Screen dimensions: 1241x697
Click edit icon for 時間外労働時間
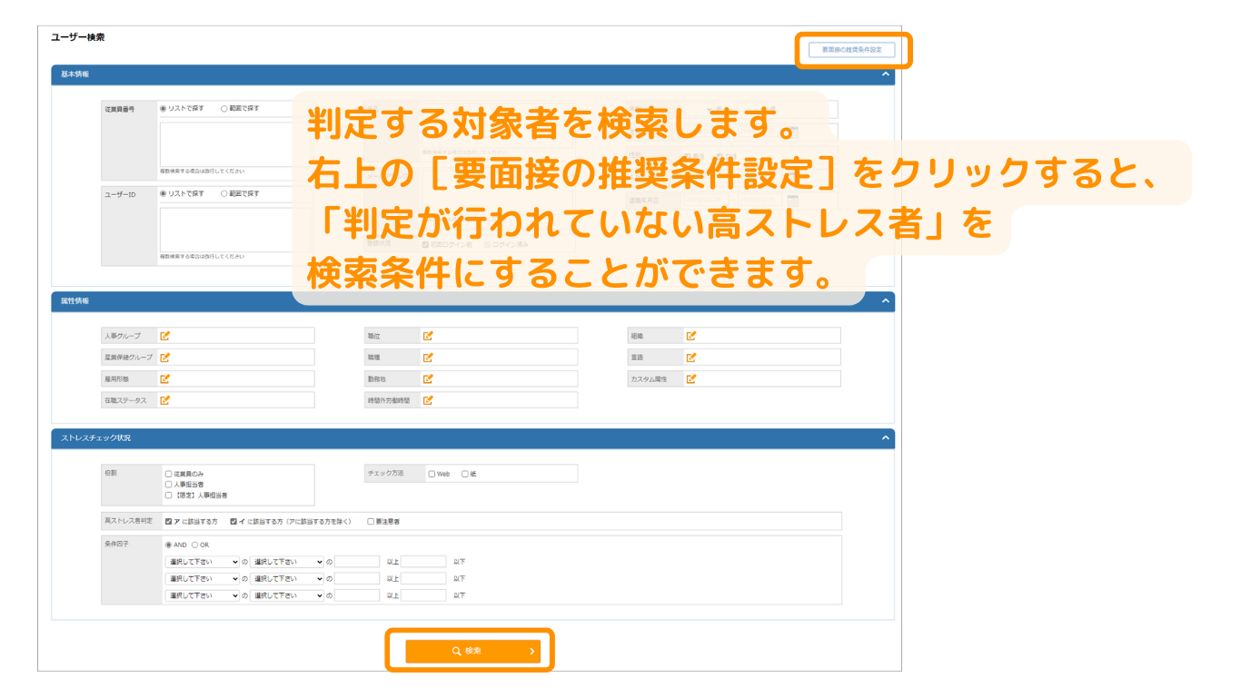tap(428, 400)
